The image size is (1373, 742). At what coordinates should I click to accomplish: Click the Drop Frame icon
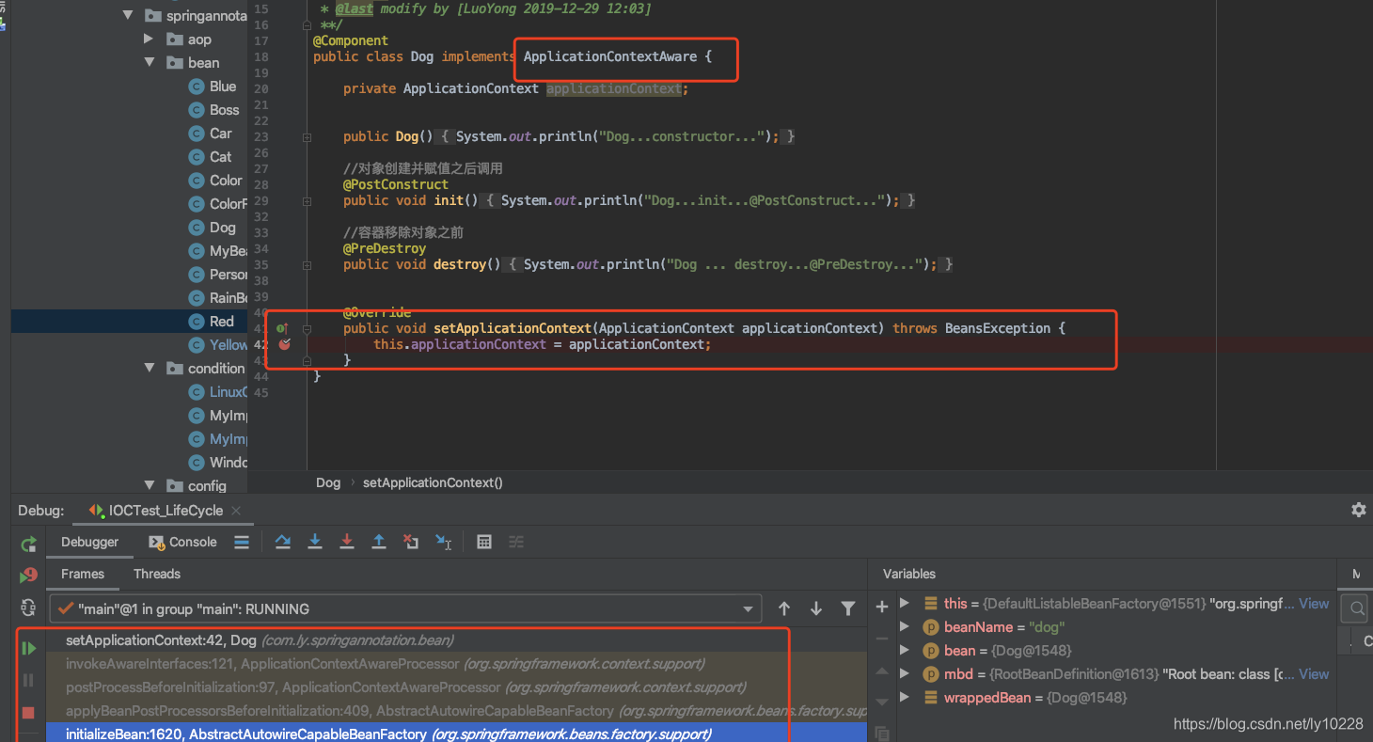pyautogui.click(x=411, y=542)
